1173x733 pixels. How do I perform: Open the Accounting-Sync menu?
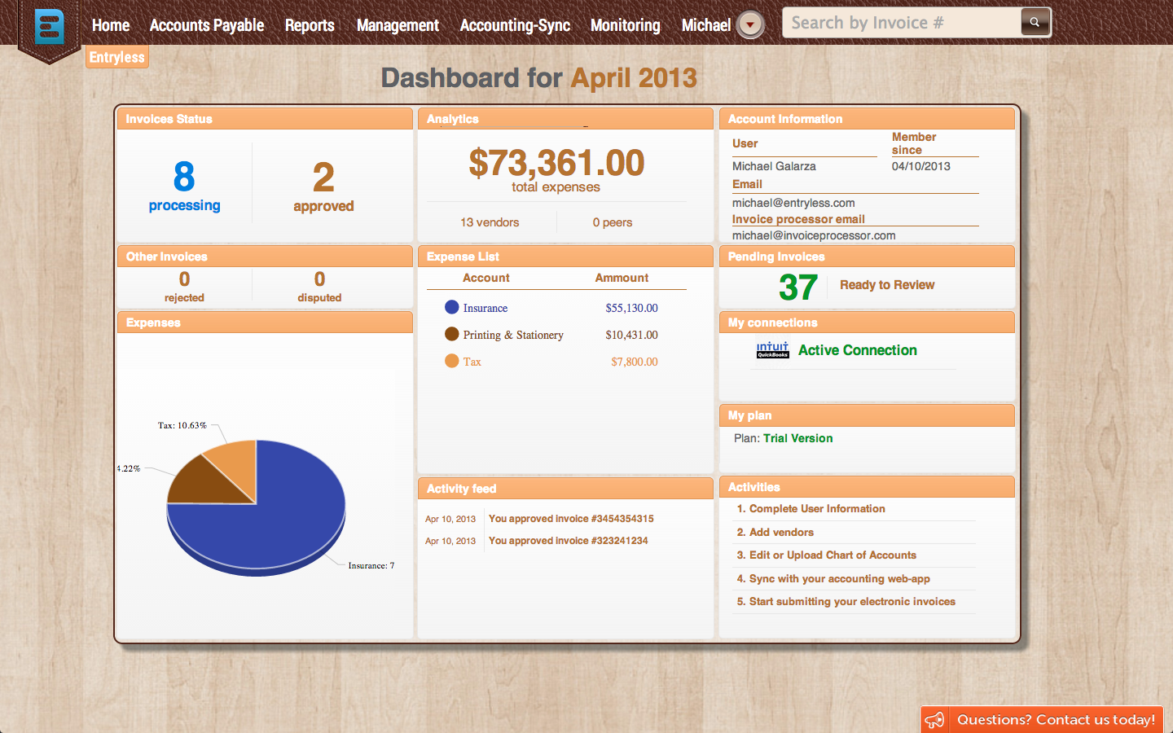pos(515,25)
